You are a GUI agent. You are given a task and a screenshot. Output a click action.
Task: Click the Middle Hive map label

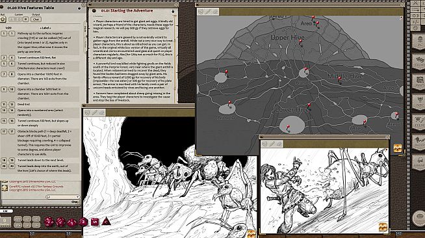[345, 76]
